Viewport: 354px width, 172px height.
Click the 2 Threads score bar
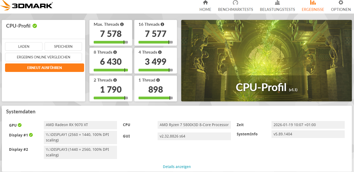(x=111, y=98)
